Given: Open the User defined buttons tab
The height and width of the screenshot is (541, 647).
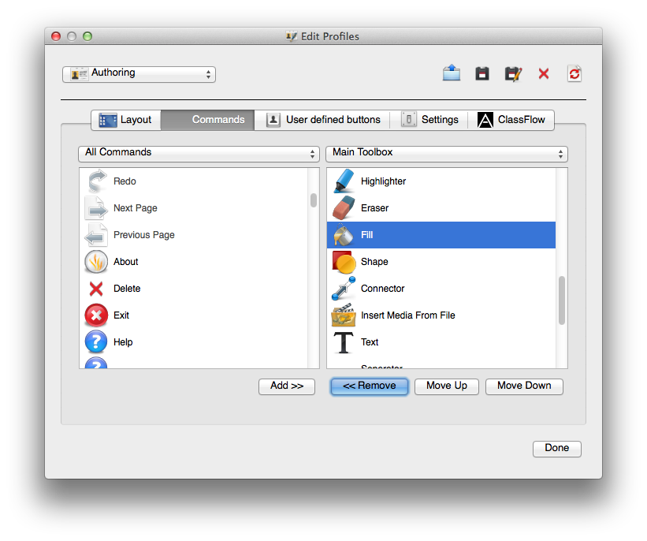Looking at the screenshot, I should 323,120.
